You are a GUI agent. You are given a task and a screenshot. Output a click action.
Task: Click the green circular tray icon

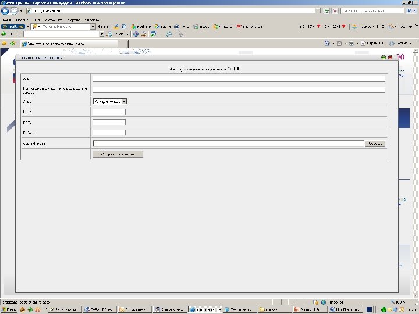pos(384,309)
